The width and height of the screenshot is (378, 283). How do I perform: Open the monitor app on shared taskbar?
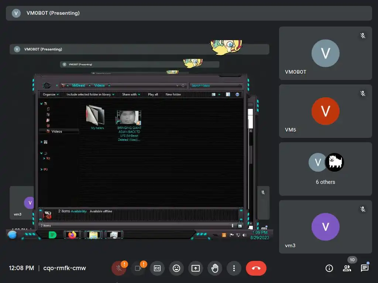pyautogui.click(x=114, y=235)
